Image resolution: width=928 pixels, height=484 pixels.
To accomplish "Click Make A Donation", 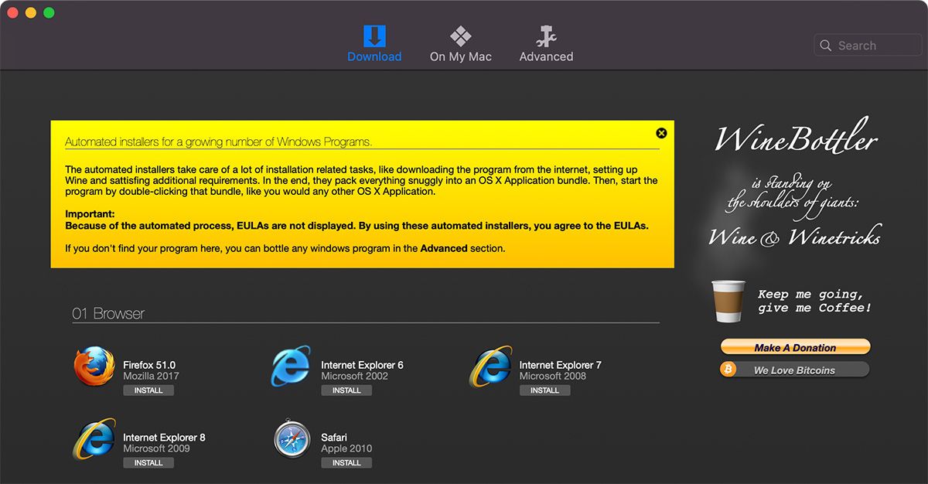I will pos(795,346).
